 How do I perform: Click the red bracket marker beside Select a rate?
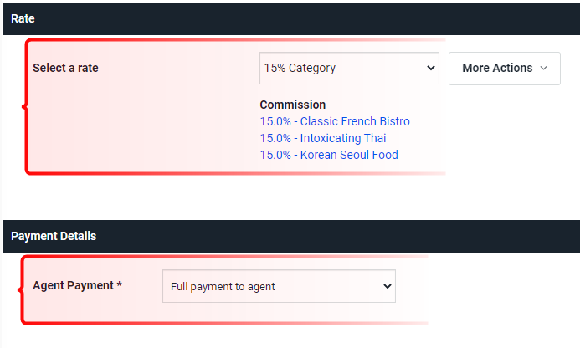pyautogui.click(x=25, y=107)
